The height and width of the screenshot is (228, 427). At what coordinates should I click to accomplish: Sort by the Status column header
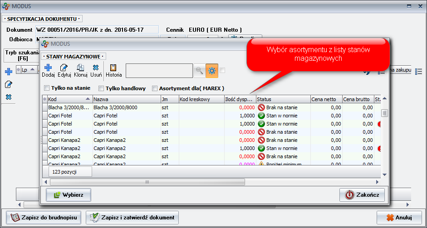click(x=283, y=99)
